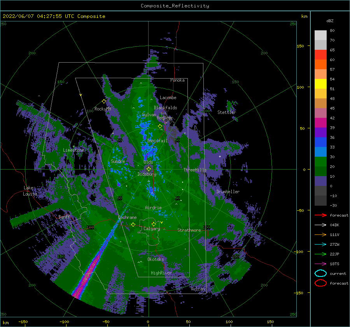Click the Limestone label on the map
350x327 pixels.
coord(73,150)
